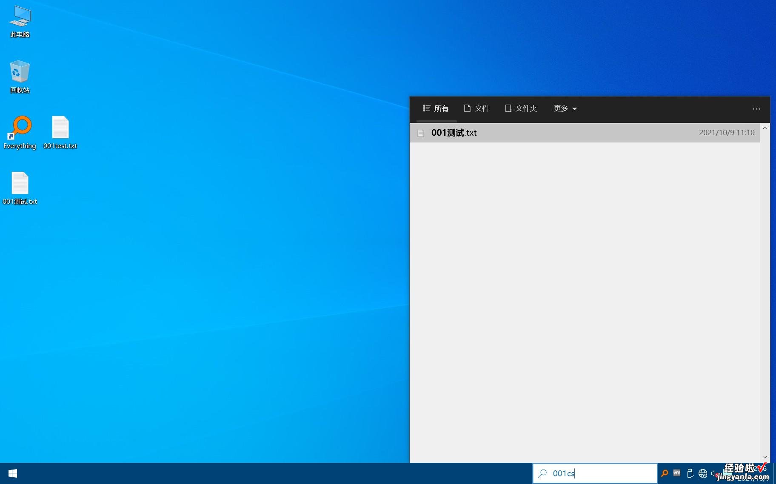Select the Everything shortcut on desktop
Screen dimensions: 776x484
20,132
